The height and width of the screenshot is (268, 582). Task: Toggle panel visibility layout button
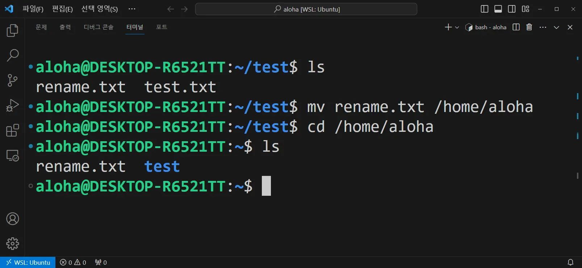(498, 9)
